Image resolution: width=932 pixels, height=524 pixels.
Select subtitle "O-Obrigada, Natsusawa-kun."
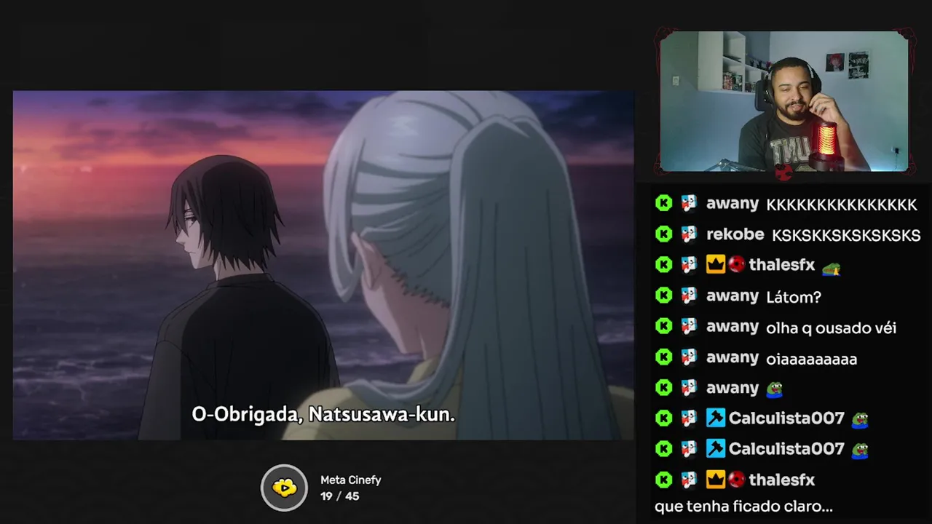click(x=323, y=415)
